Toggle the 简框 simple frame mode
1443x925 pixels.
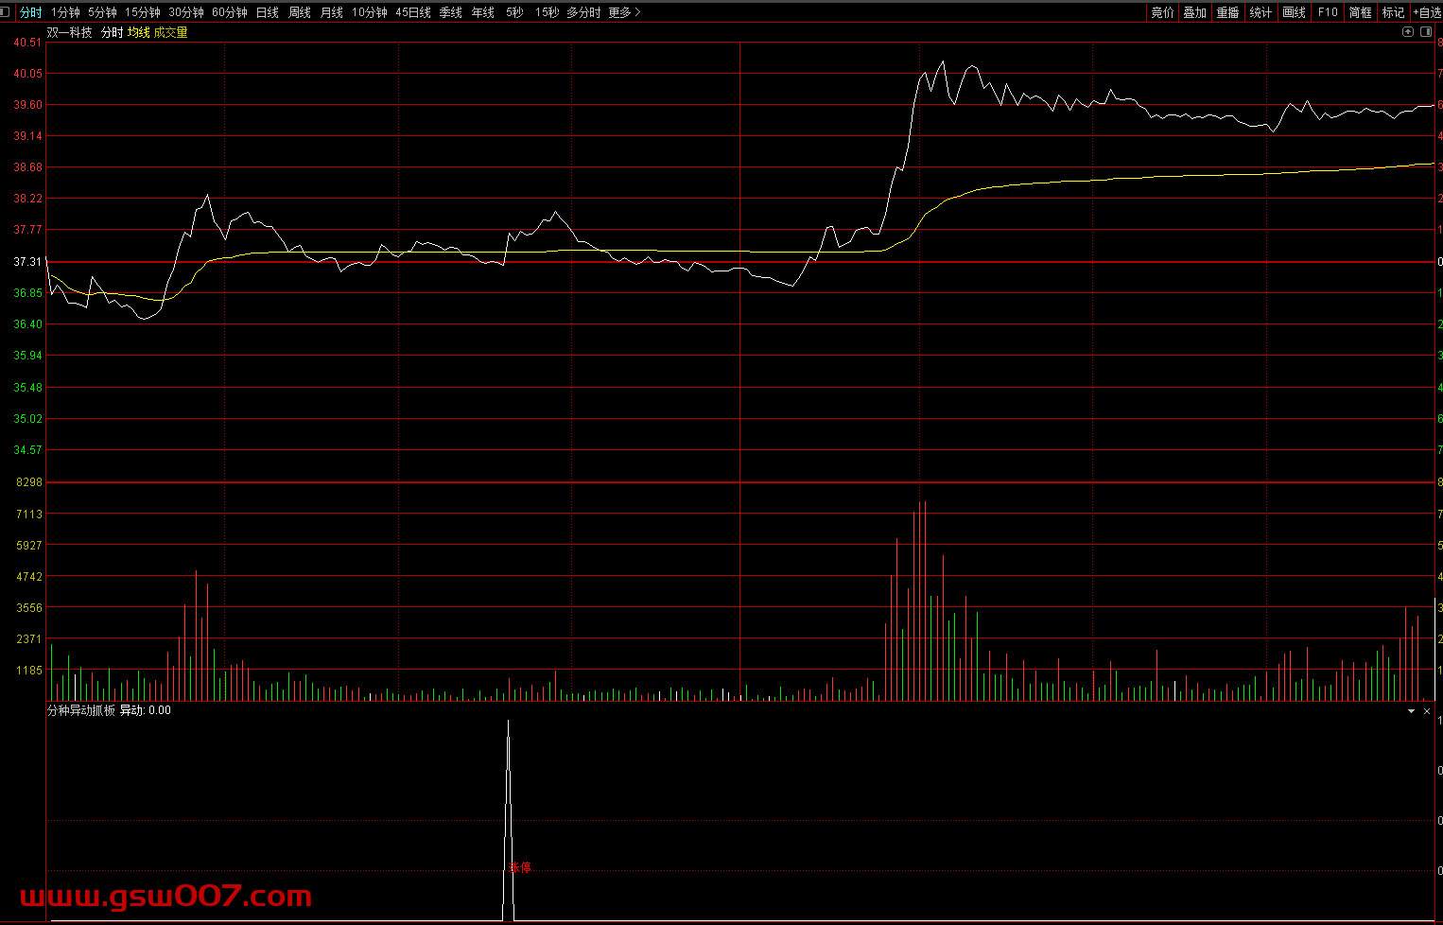1361,12
